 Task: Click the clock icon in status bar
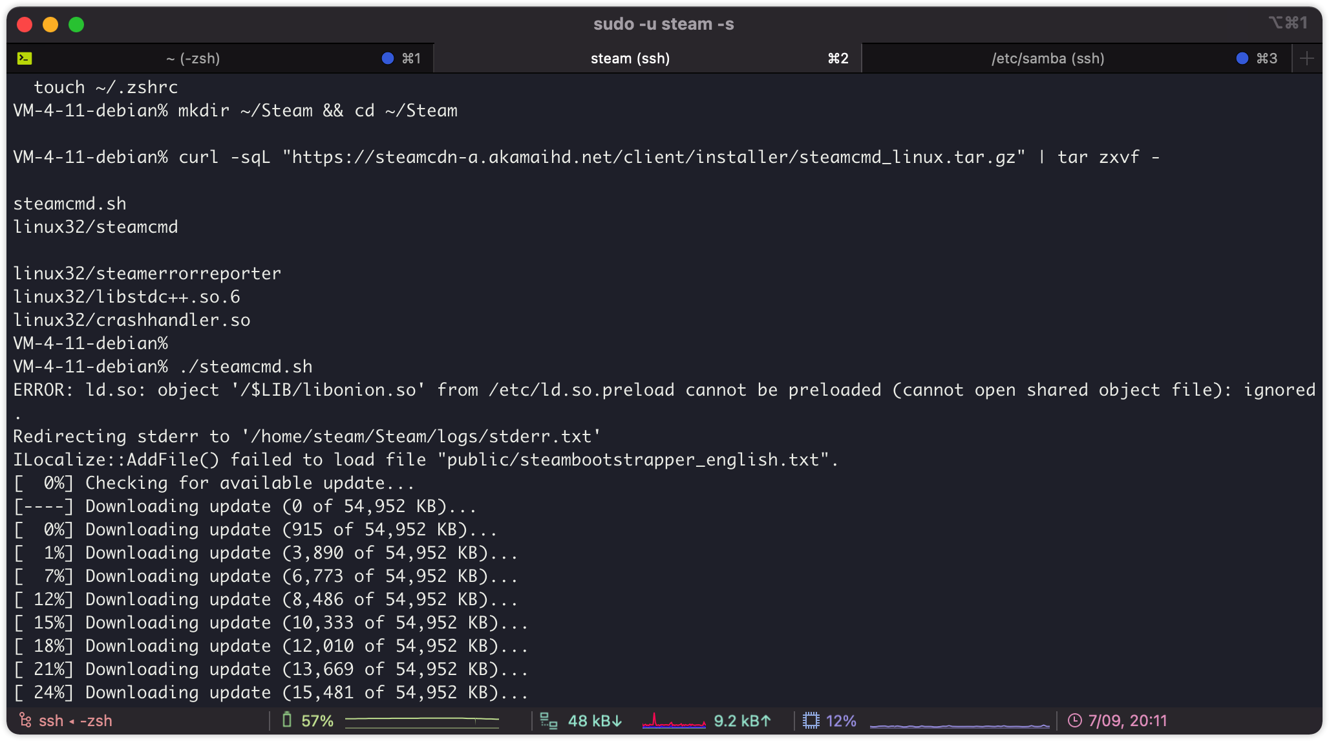(1074, 720)
